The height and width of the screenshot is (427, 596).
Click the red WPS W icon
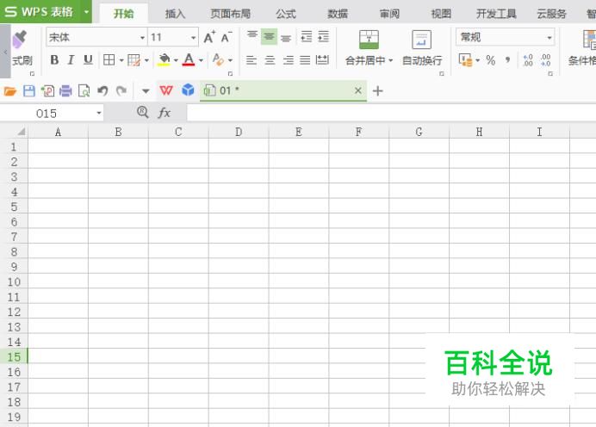click(166, 90)
